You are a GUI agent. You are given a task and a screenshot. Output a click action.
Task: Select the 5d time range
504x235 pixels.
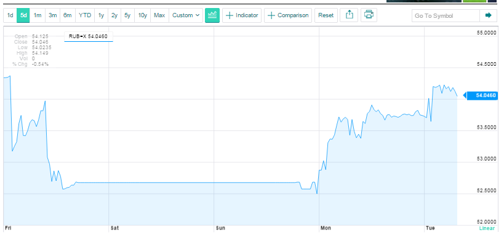click(x=23, y=15)
